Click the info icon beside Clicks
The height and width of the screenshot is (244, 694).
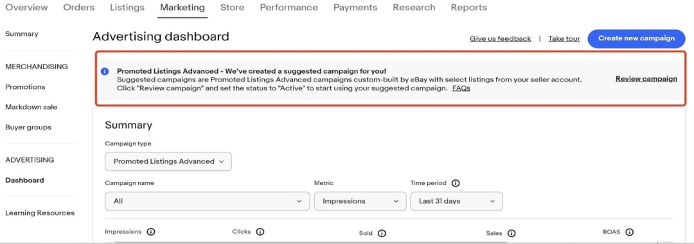260,232
